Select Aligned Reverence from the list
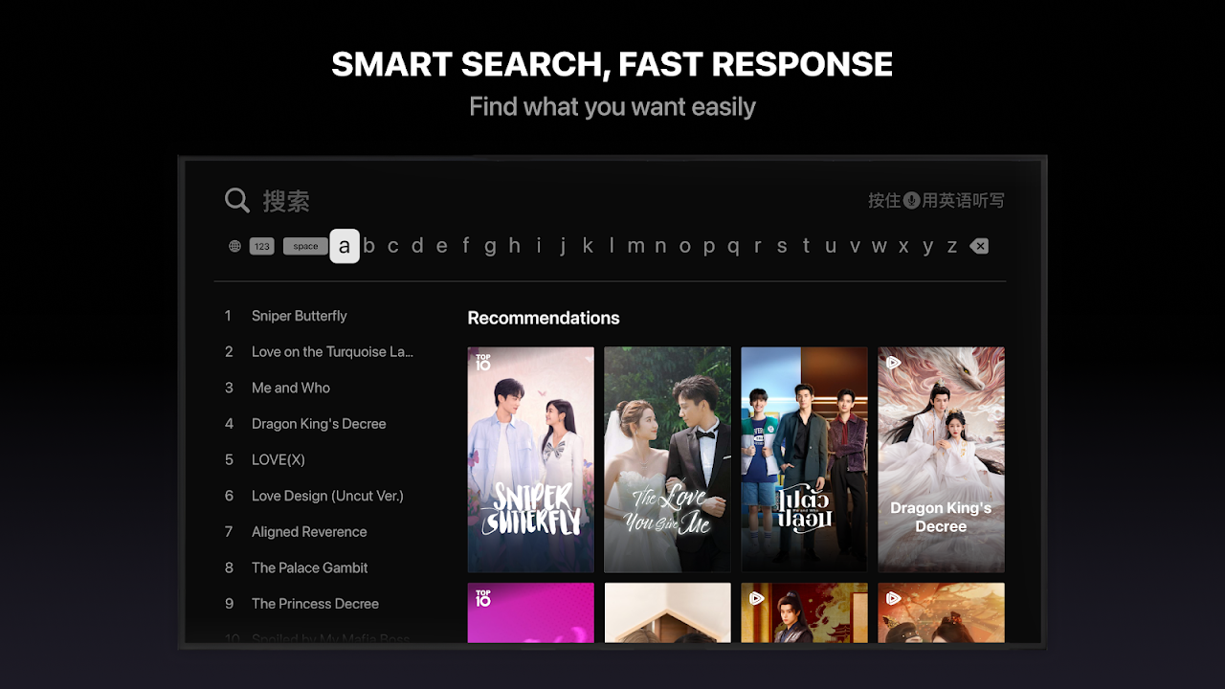The width and height of the screenshot is (1225, 689). point(309,532)
